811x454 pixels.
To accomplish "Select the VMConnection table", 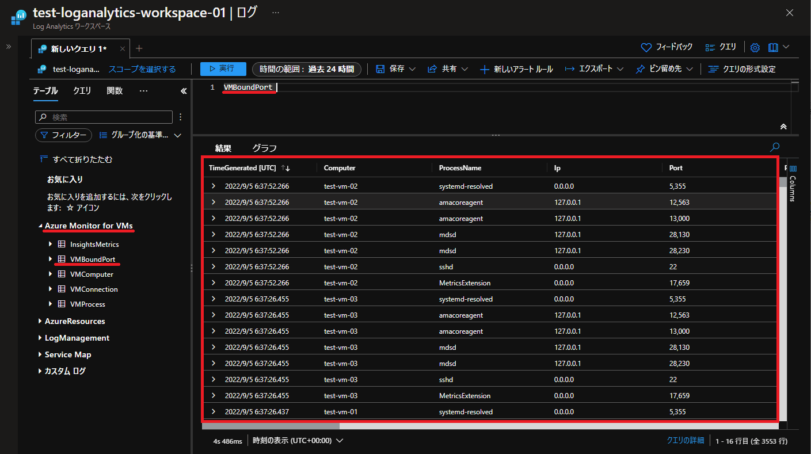I will (x=94, y=289).
